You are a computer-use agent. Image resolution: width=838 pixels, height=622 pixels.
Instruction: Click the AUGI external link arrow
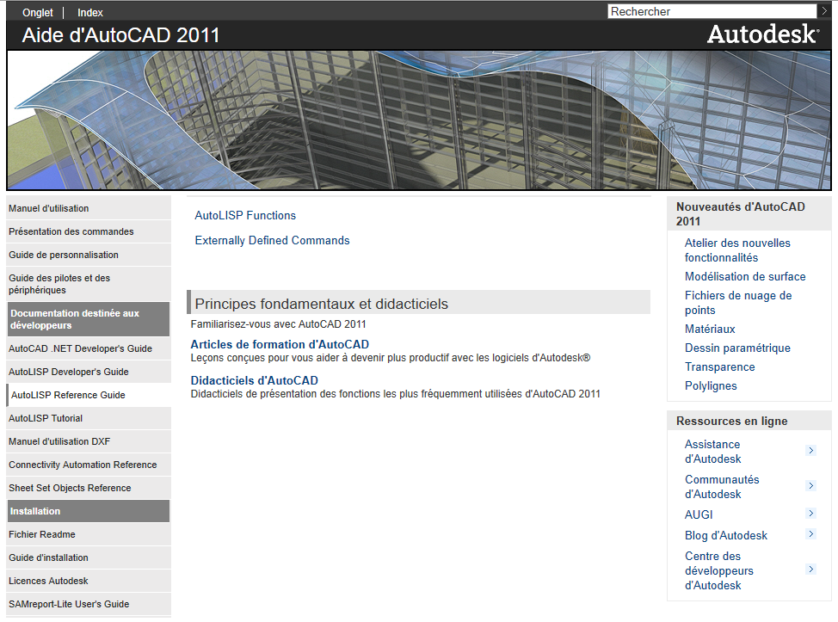click(x=810, y=514)
